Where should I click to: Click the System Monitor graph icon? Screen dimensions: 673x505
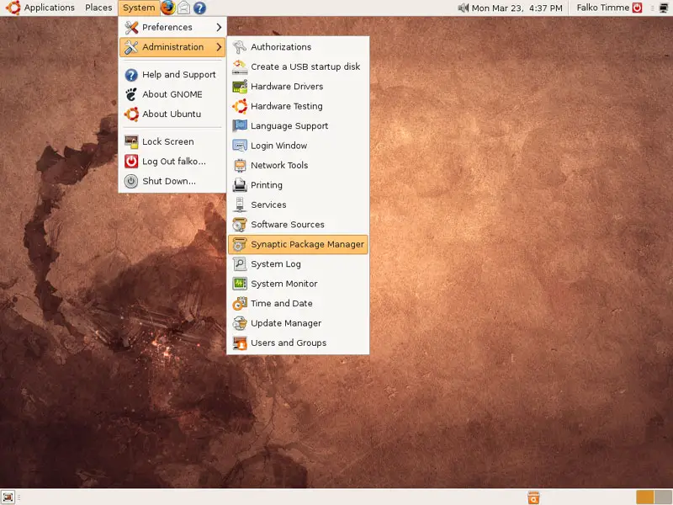click(240, 284)
